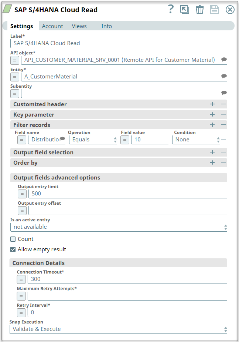This screenshot has width=239, height=342.
Task: Open suggestions bubble for API object
Action: tap(224, 59)
